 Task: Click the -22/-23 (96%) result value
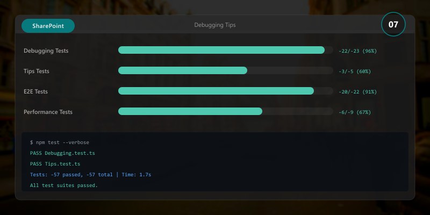coord(357,51)
